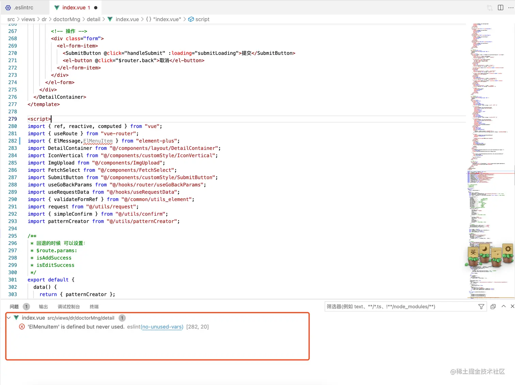The width and height of the screenshot is (515, 385).
Task: Click the problems count badge on 问题 tab
Action: 26,307
